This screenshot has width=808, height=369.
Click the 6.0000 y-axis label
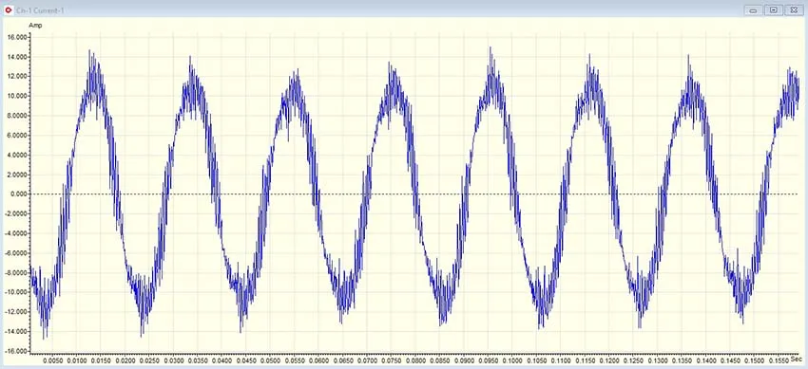(16, 136)
